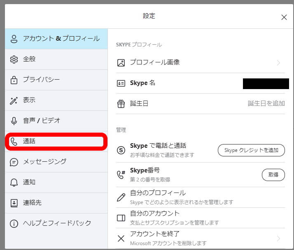This screenshot has height=250, width=294.
Task: Click the gear icon beside 全般
Action: pos(14,60)
